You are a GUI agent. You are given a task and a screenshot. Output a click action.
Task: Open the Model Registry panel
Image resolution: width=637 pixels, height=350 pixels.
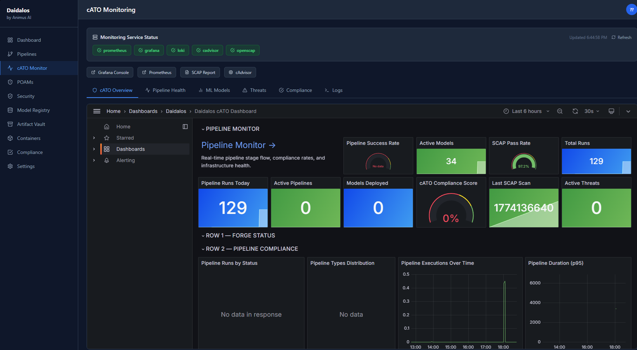point(34,110)
